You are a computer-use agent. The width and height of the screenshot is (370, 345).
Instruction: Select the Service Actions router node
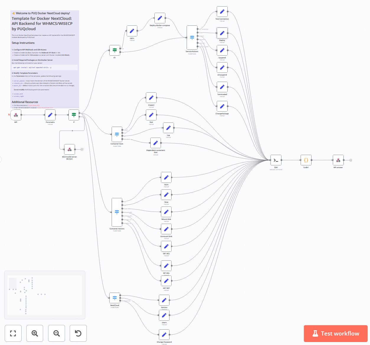[x=192, y=38]
